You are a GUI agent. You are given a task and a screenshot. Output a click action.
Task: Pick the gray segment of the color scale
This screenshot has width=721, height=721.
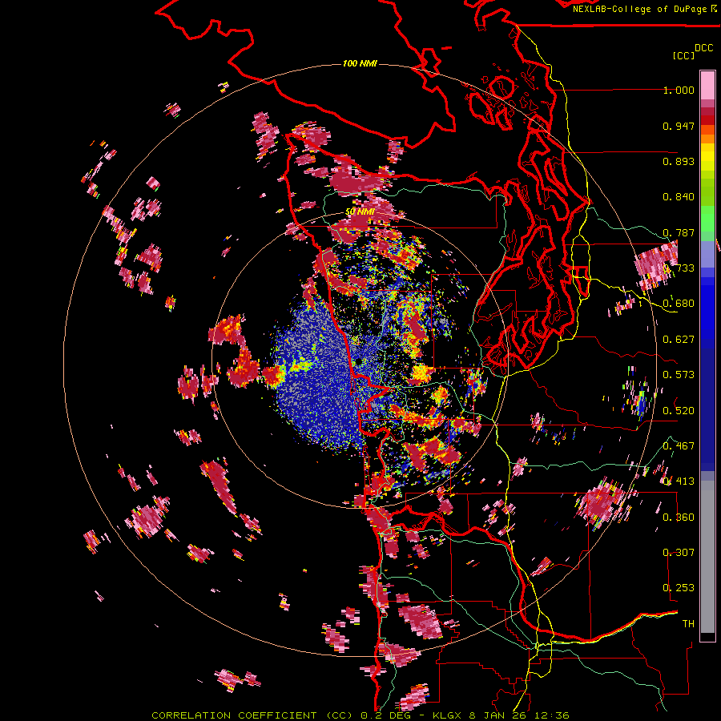point(707,557)
